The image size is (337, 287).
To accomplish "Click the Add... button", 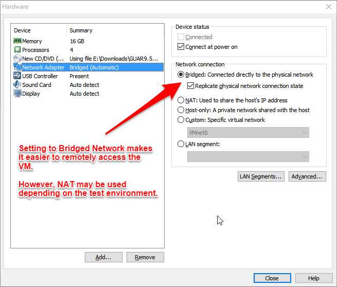I will [104, 257].
